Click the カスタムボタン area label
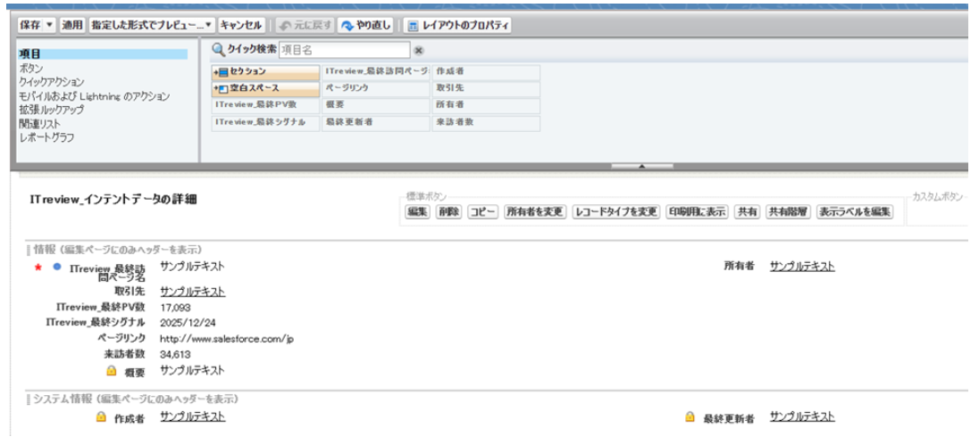979x445 pixels. (940, 195)
